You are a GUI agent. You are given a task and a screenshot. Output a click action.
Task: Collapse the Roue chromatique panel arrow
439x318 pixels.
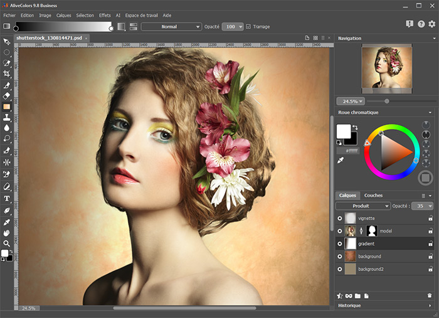[430, 112]
